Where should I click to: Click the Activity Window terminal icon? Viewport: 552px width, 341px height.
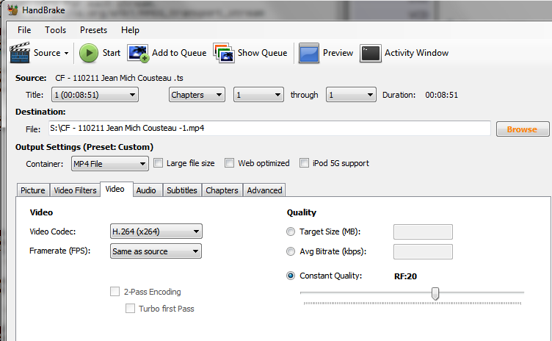click(x=371, y=53)
